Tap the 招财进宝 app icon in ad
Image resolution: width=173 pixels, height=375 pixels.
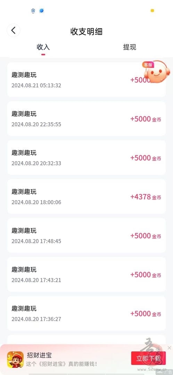click(x=15, y=359)
